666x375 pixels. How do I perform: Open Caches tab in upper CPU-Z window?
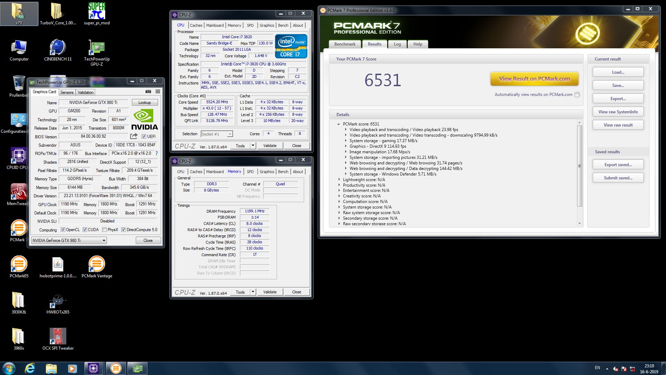coord(196,25)
